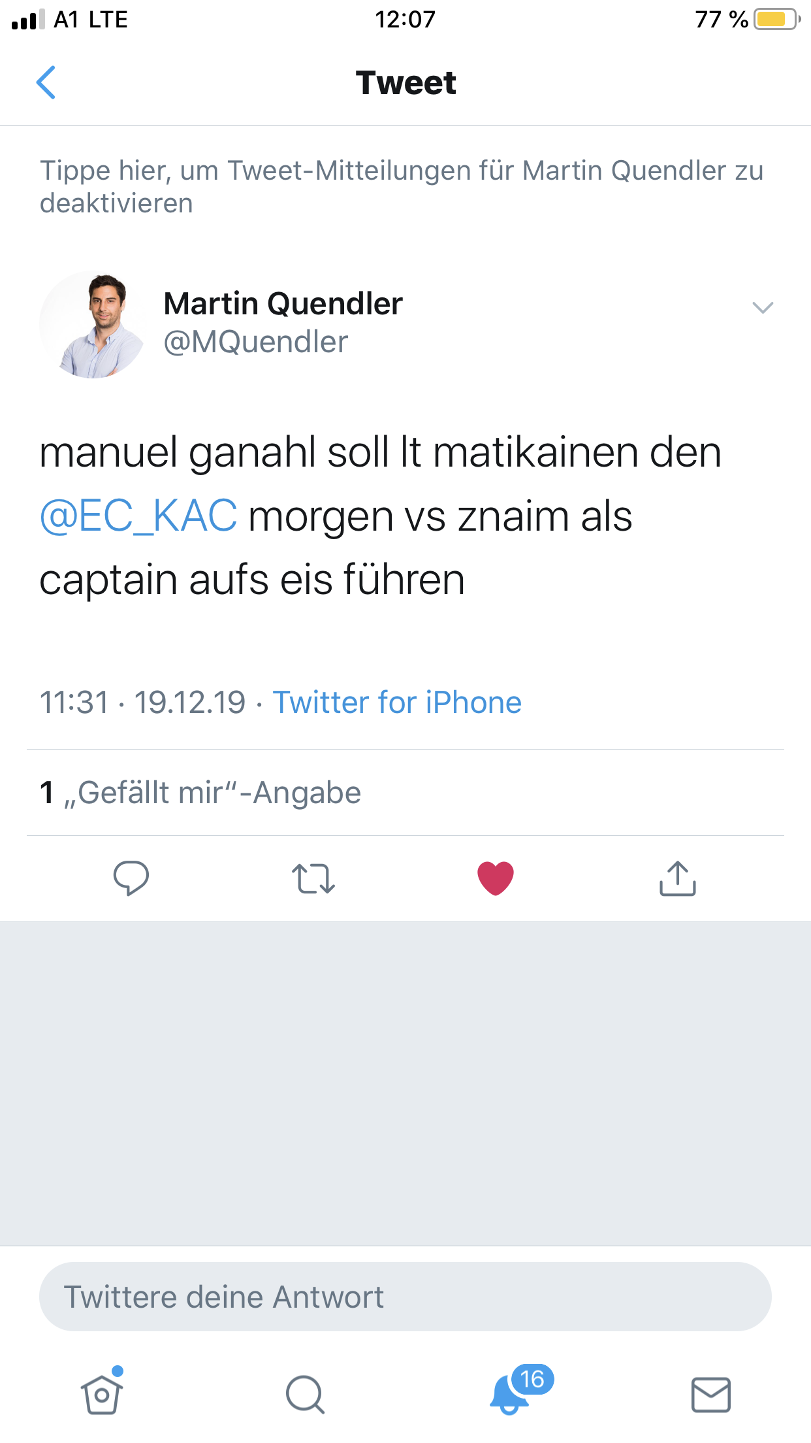811x1443 pixels.
Task: Open the reply speech bubble icon
Action: (131, 878)
